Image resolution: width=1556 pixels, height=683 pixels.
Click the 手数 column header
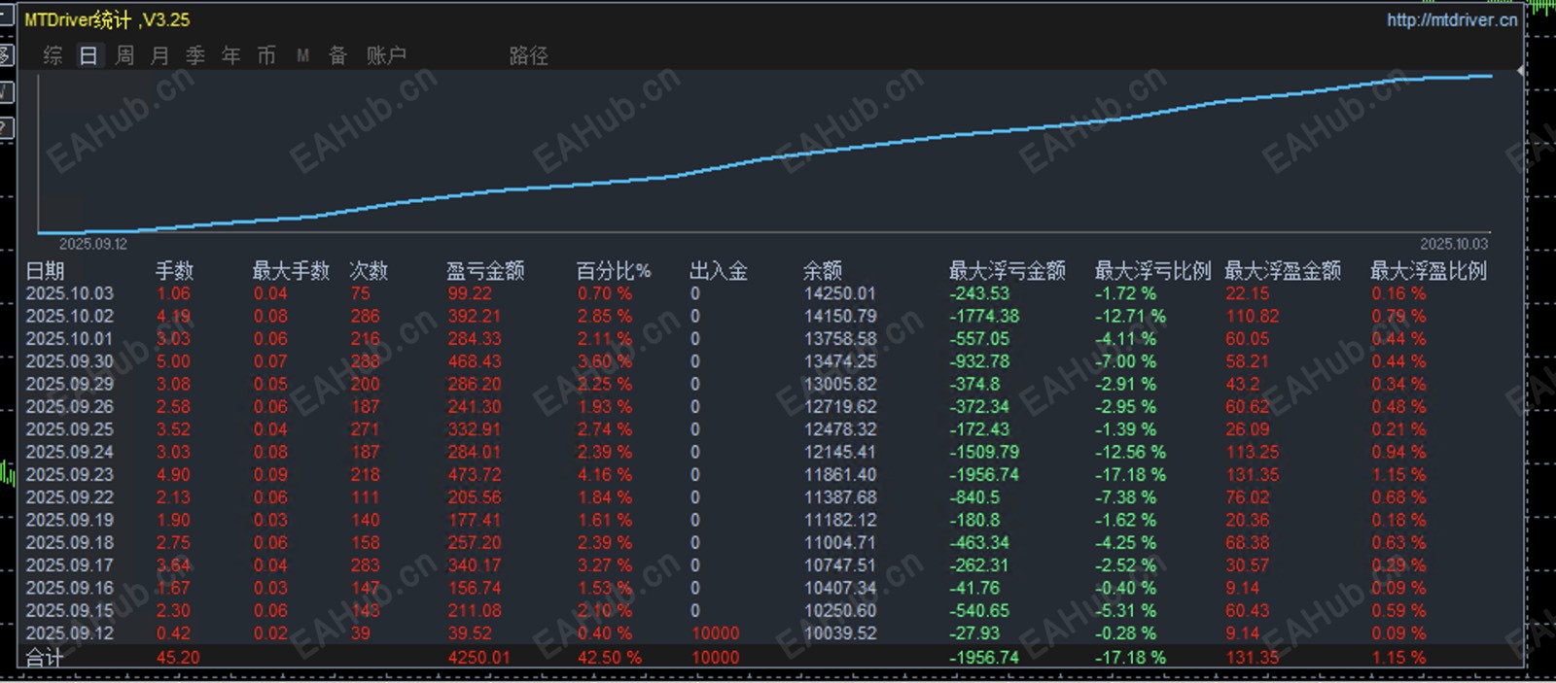point(175,271)
